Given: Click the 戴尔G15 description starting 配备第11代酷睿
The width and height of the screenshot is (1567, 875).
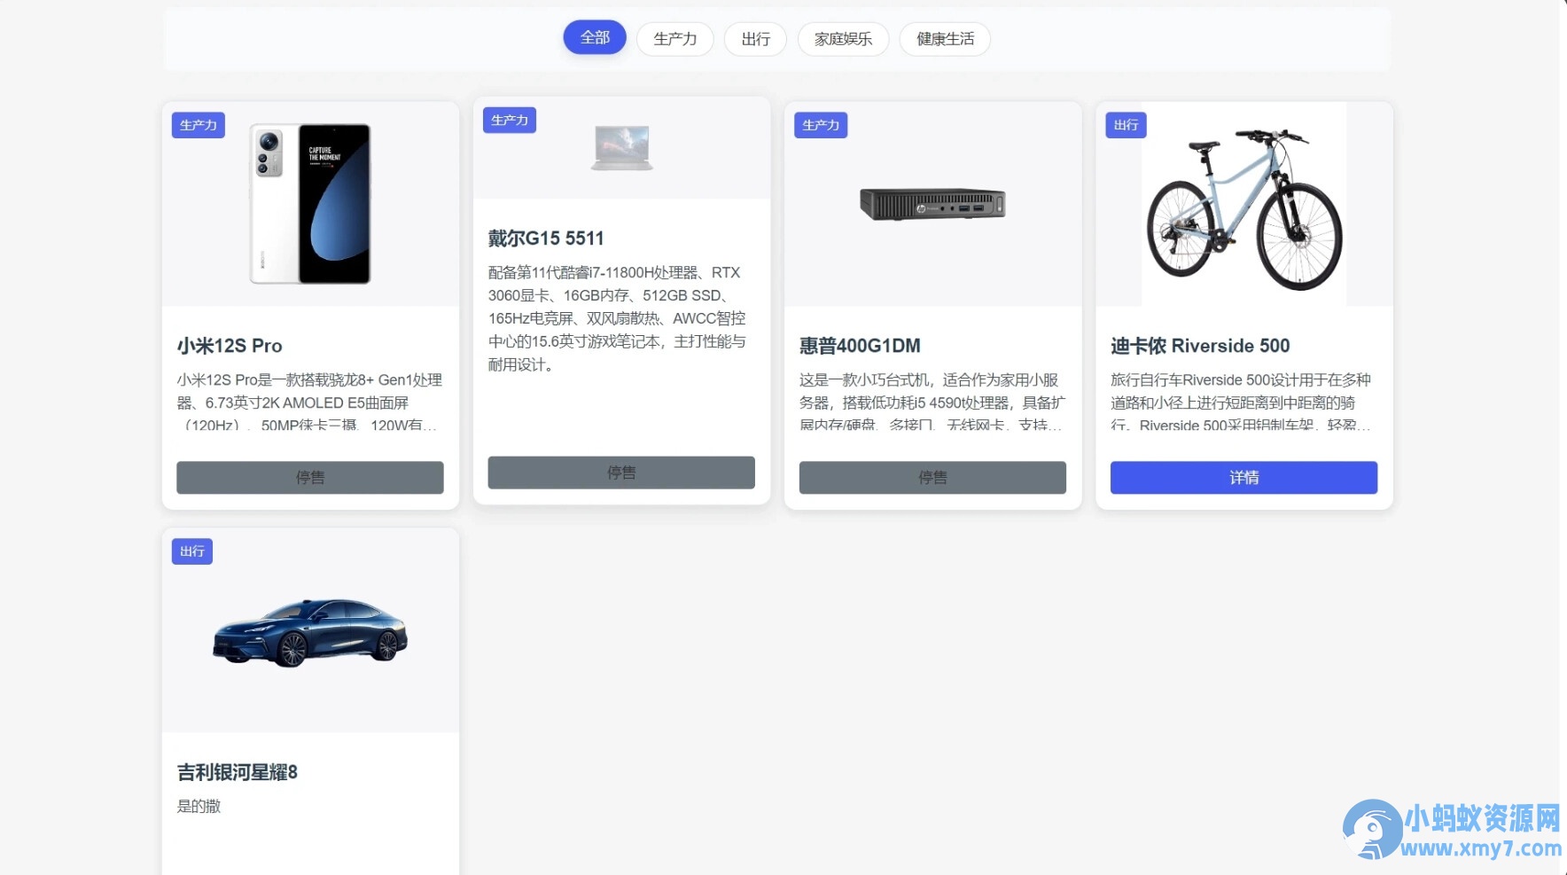Looking at the screenshot, I should pos(619,318).
